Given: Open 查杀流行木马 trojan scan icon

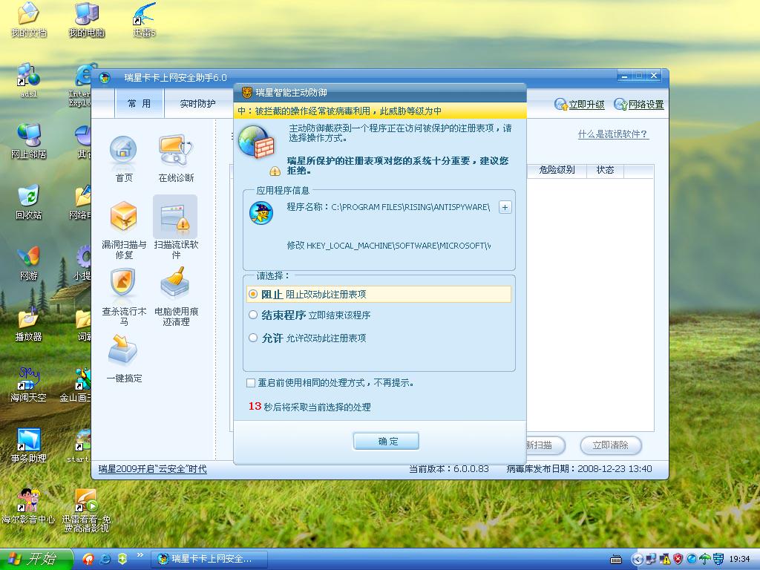Looking at the screenshot, I should [x=123, y=282].
